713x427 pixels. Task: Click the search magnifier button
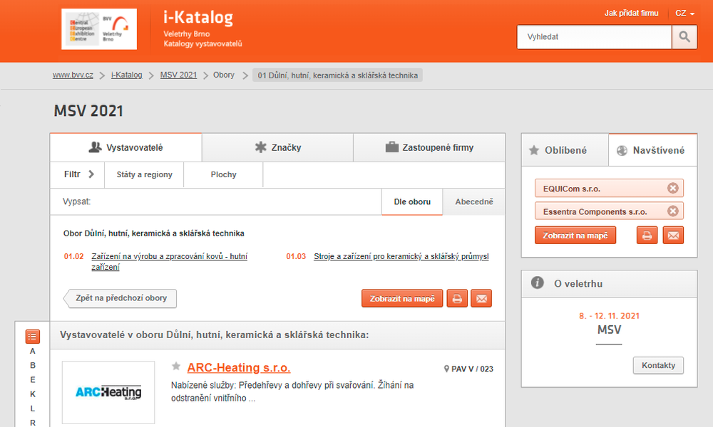[x=684, y=37]
